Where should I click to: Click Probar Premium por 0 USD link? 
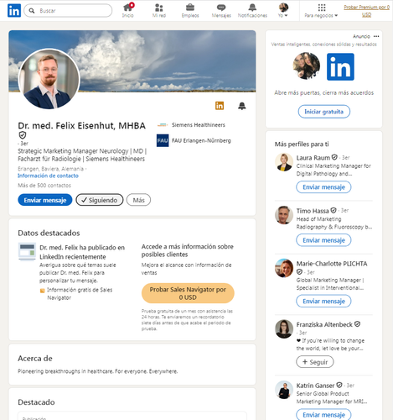tap(366, 11)
